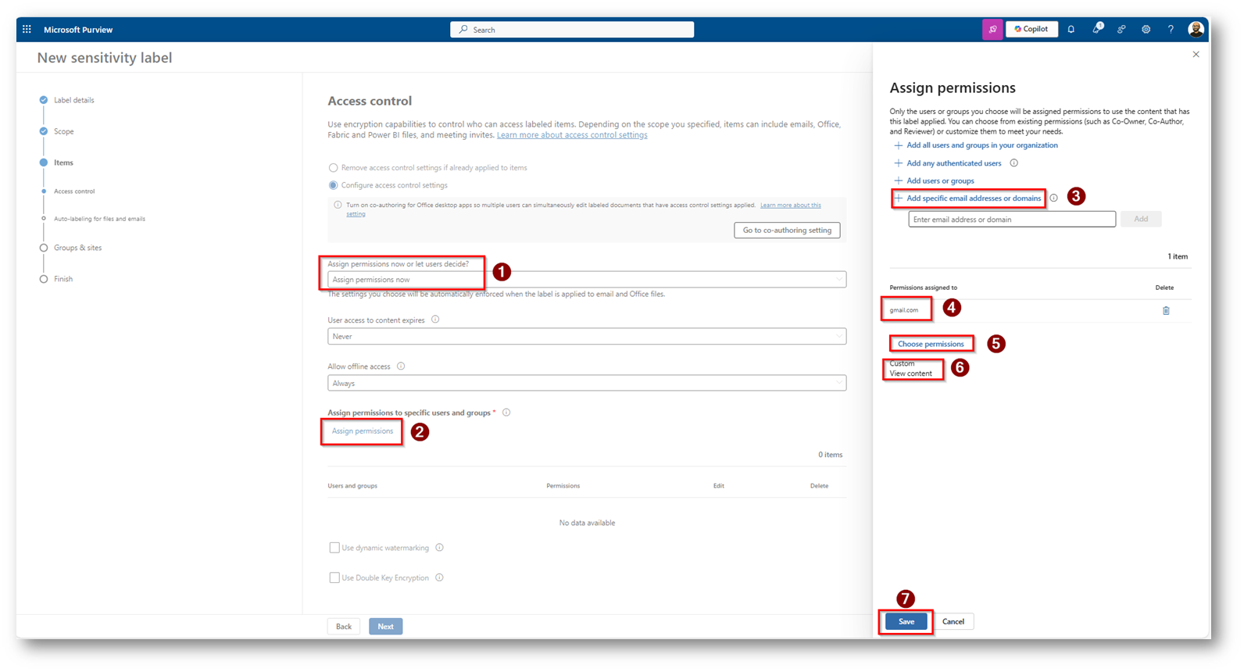Screen dimensions: 1244x672
Task: Open Learn more about access control settings
Action: [572, 135]
